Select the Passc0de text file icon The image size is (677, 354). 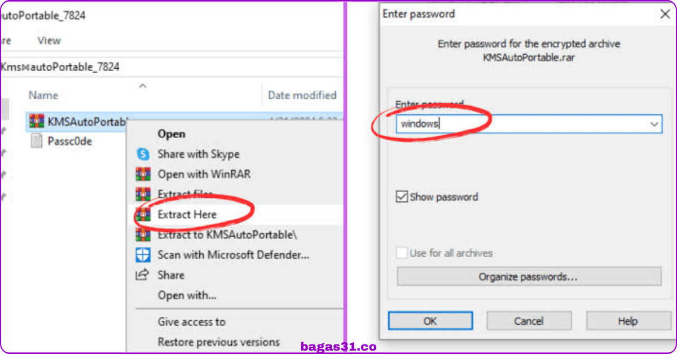coord(37,141)
